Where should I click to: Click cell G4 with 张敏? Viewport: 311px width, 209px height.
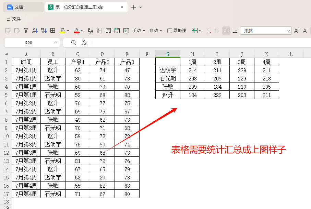[x=168, y=87]
